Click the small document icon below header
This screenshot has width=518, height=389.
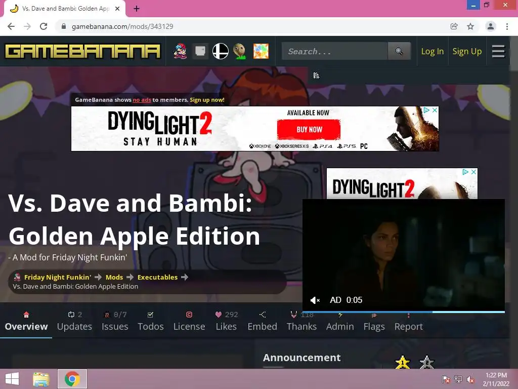316,75
